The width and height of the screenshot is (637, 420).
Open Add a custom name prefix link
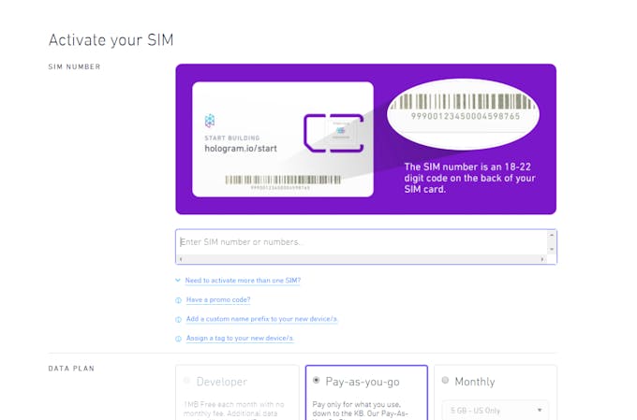[x=261, y=319]
